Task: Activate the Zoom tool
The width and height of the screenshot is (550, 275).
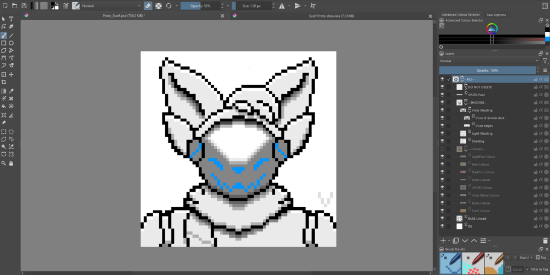Action: [x=3, y=163]
